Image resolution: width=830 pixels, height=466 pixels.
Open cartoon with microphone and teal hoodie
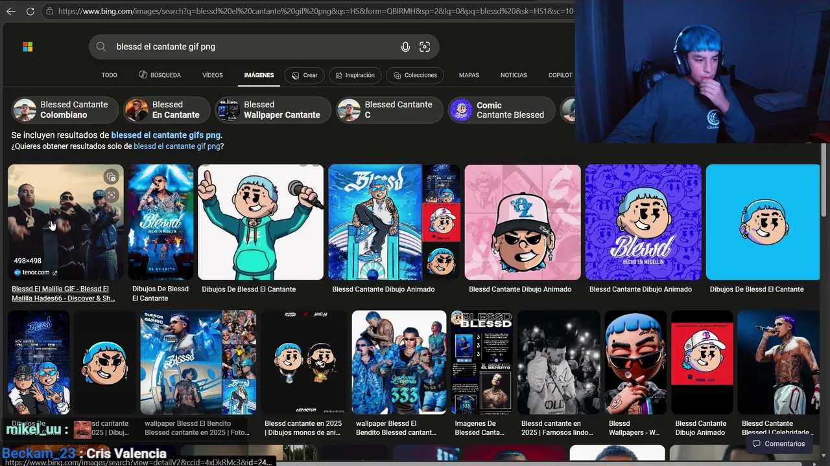[261, 222]
